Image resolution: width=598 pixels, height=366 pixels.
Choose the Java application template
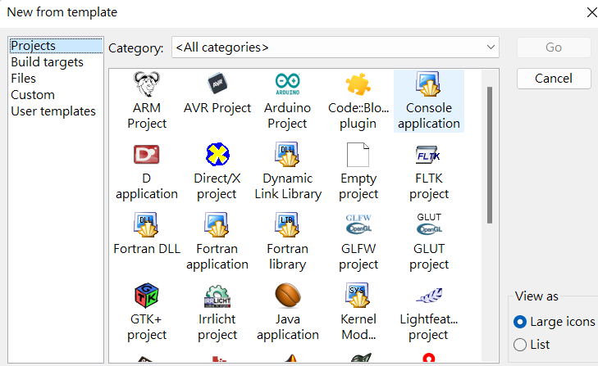[x=288, y=312]
